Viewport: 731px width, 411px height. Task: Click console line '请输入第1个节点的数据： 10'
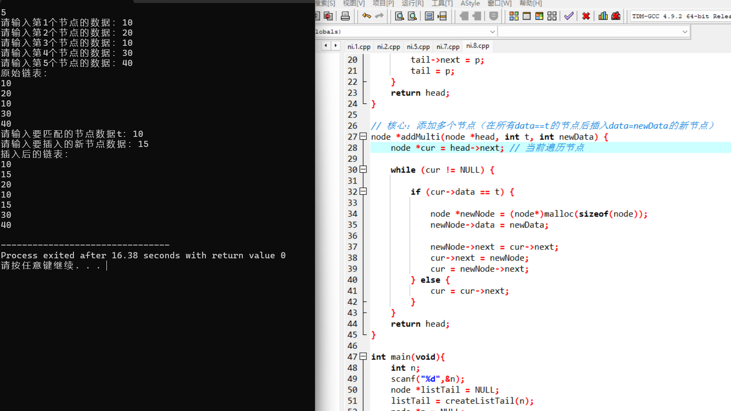click(x=66, y=22)
